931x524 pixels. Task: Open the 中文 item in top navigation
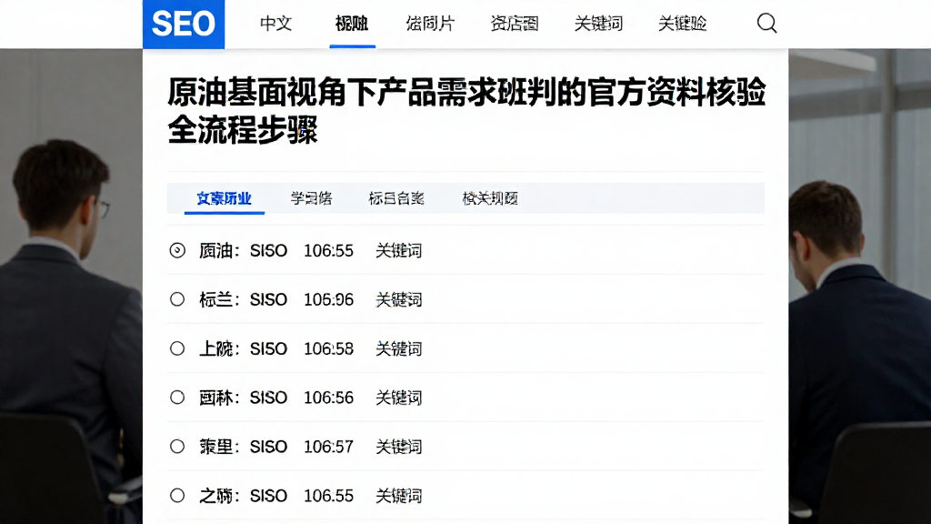pyautogui.click(x=276, y=24)
